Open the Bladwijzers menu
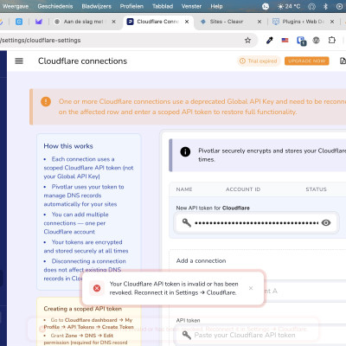Viewport: 346px width, 346px height. coord(96,6)
